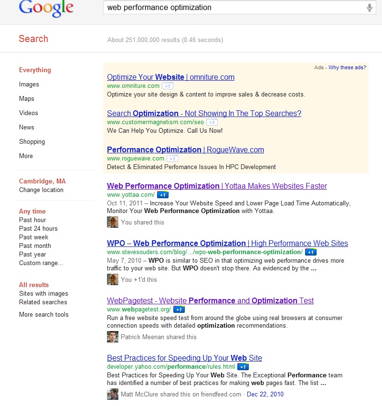Open the Custom range... date filter
382x406 pixels.
[x=41, y=263]
